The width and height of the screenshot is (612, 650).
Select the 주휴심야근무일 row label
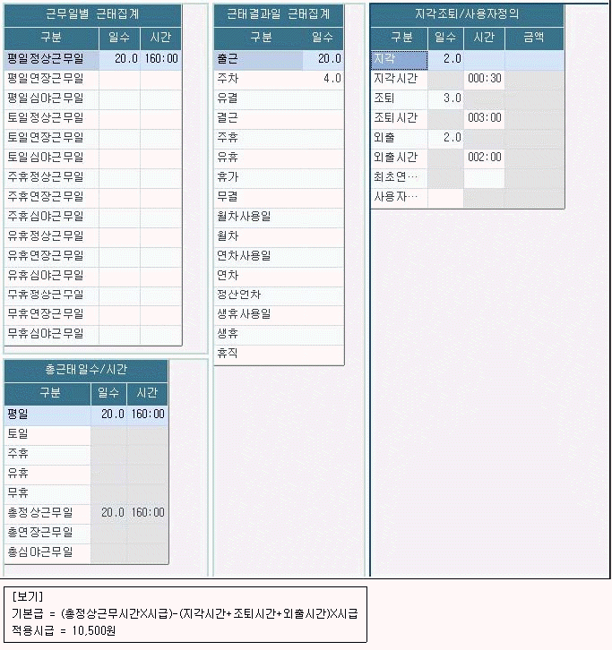(x=46, y=217)
